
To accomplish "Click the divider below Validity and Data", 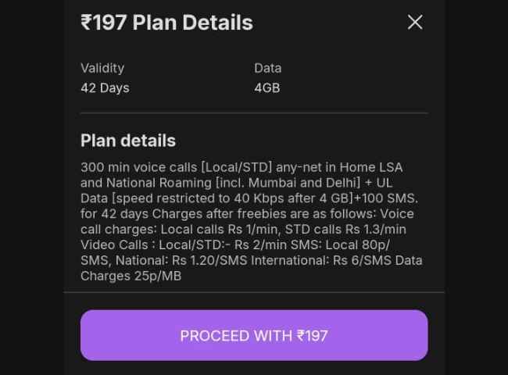I will coord(254,113).
